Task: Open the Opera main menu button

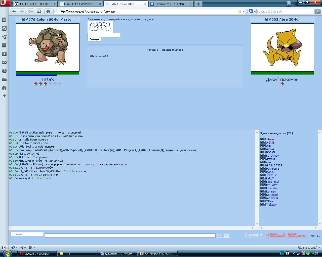Action: (5, 4)
